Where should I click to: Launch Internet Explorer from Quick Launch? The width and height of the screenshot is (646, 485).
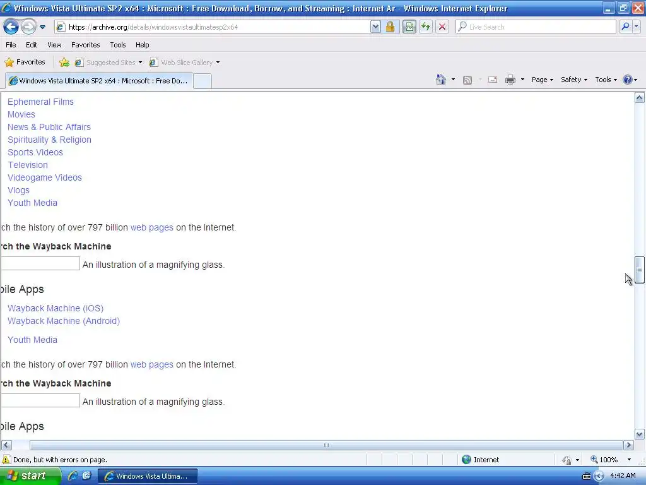coord(73,476)
